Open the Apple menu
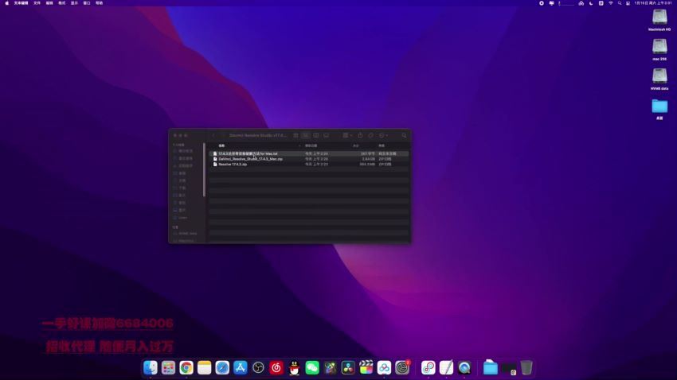 pyautogui.click(x=7, y=3)
